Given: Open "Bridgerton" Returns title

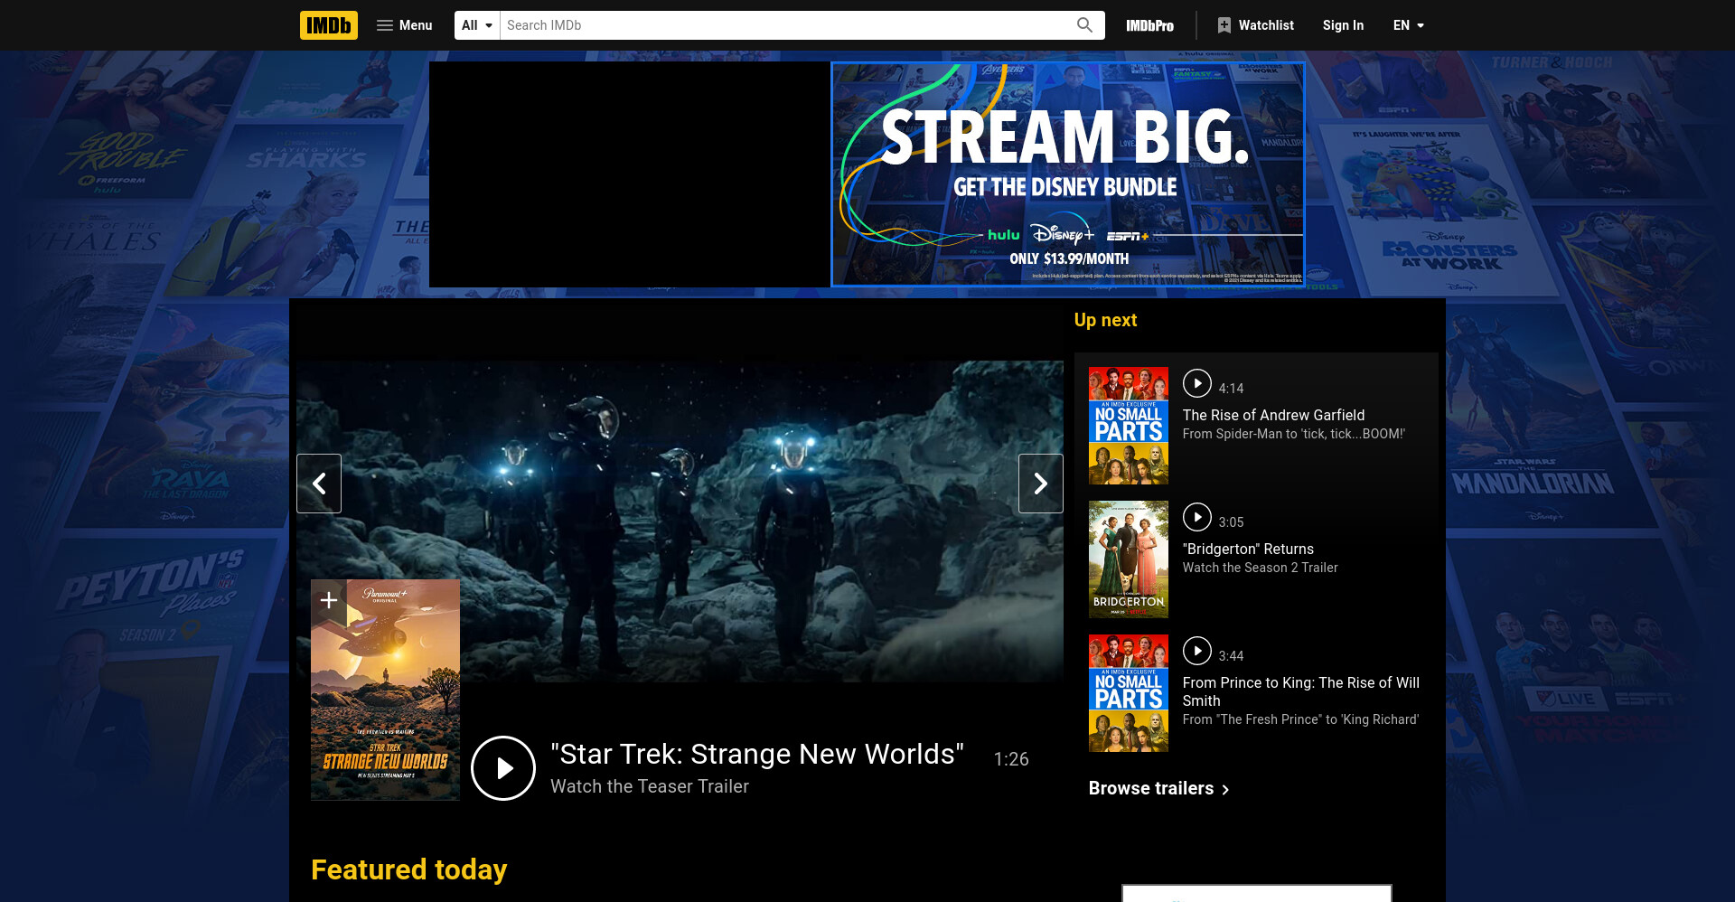Looking at the screenshot, I should pyautogui.click(x=1248, y=549).
